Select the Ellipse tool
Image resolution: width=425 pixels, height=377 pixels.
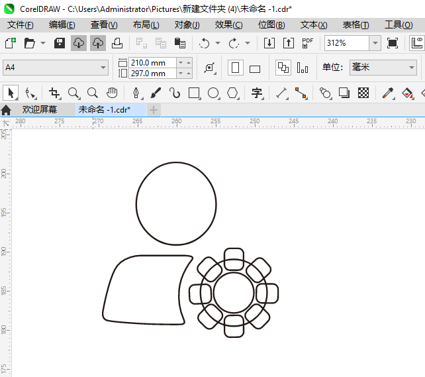(x=213, y=93)
